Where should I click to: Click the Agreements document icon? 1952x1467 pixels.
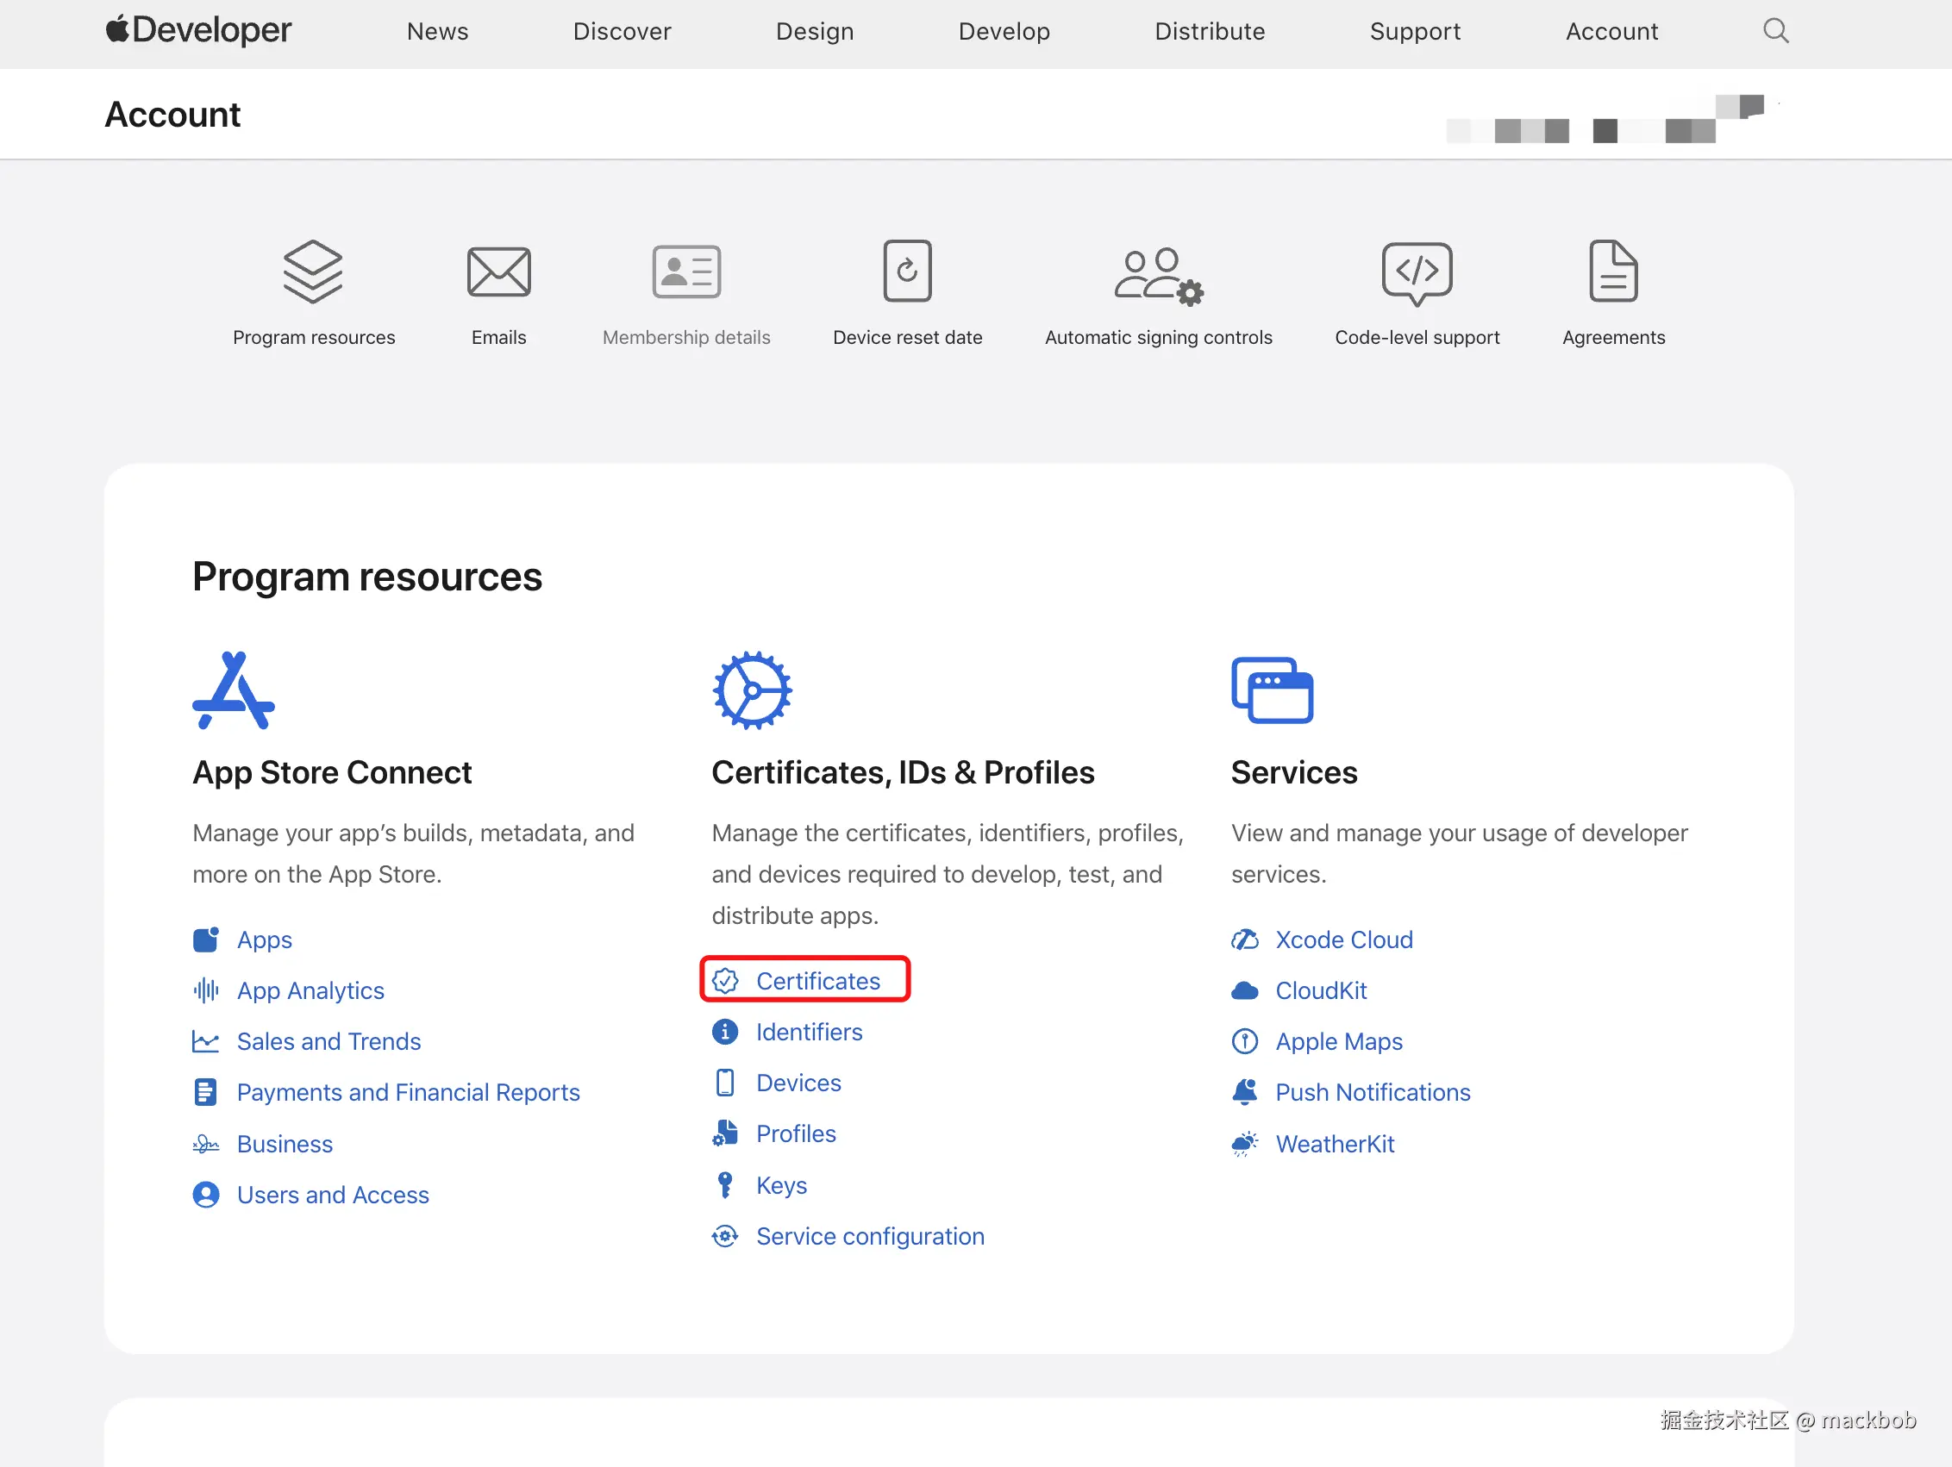coord(1613,271)
